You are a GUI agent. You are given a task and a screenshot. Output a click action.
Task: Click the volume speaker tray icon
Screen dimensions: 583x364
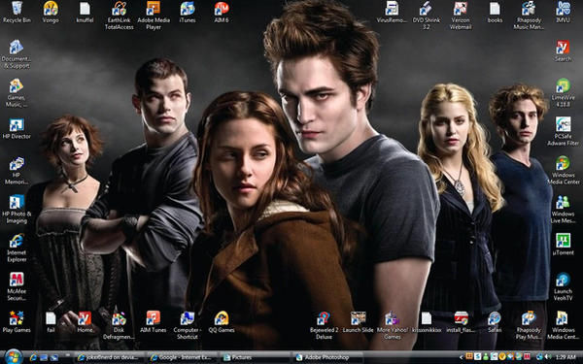(x=548, y=357)
